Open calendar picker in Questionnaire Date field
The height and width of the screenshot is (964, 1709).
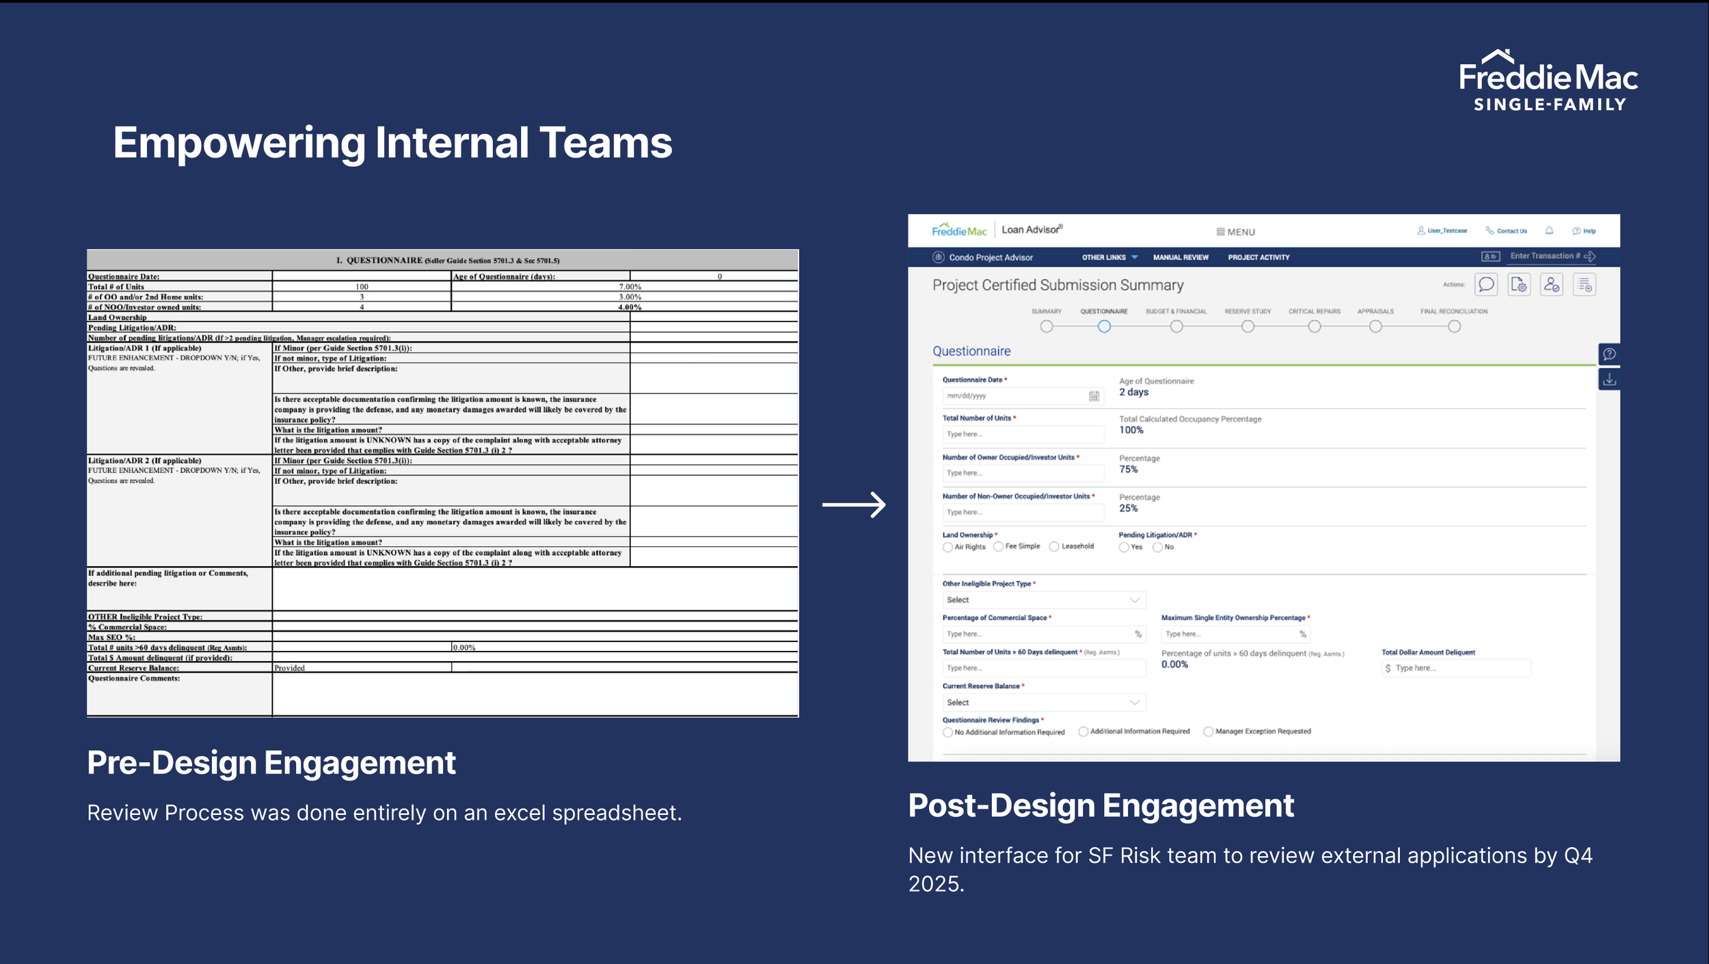(x=1094, y=396)
